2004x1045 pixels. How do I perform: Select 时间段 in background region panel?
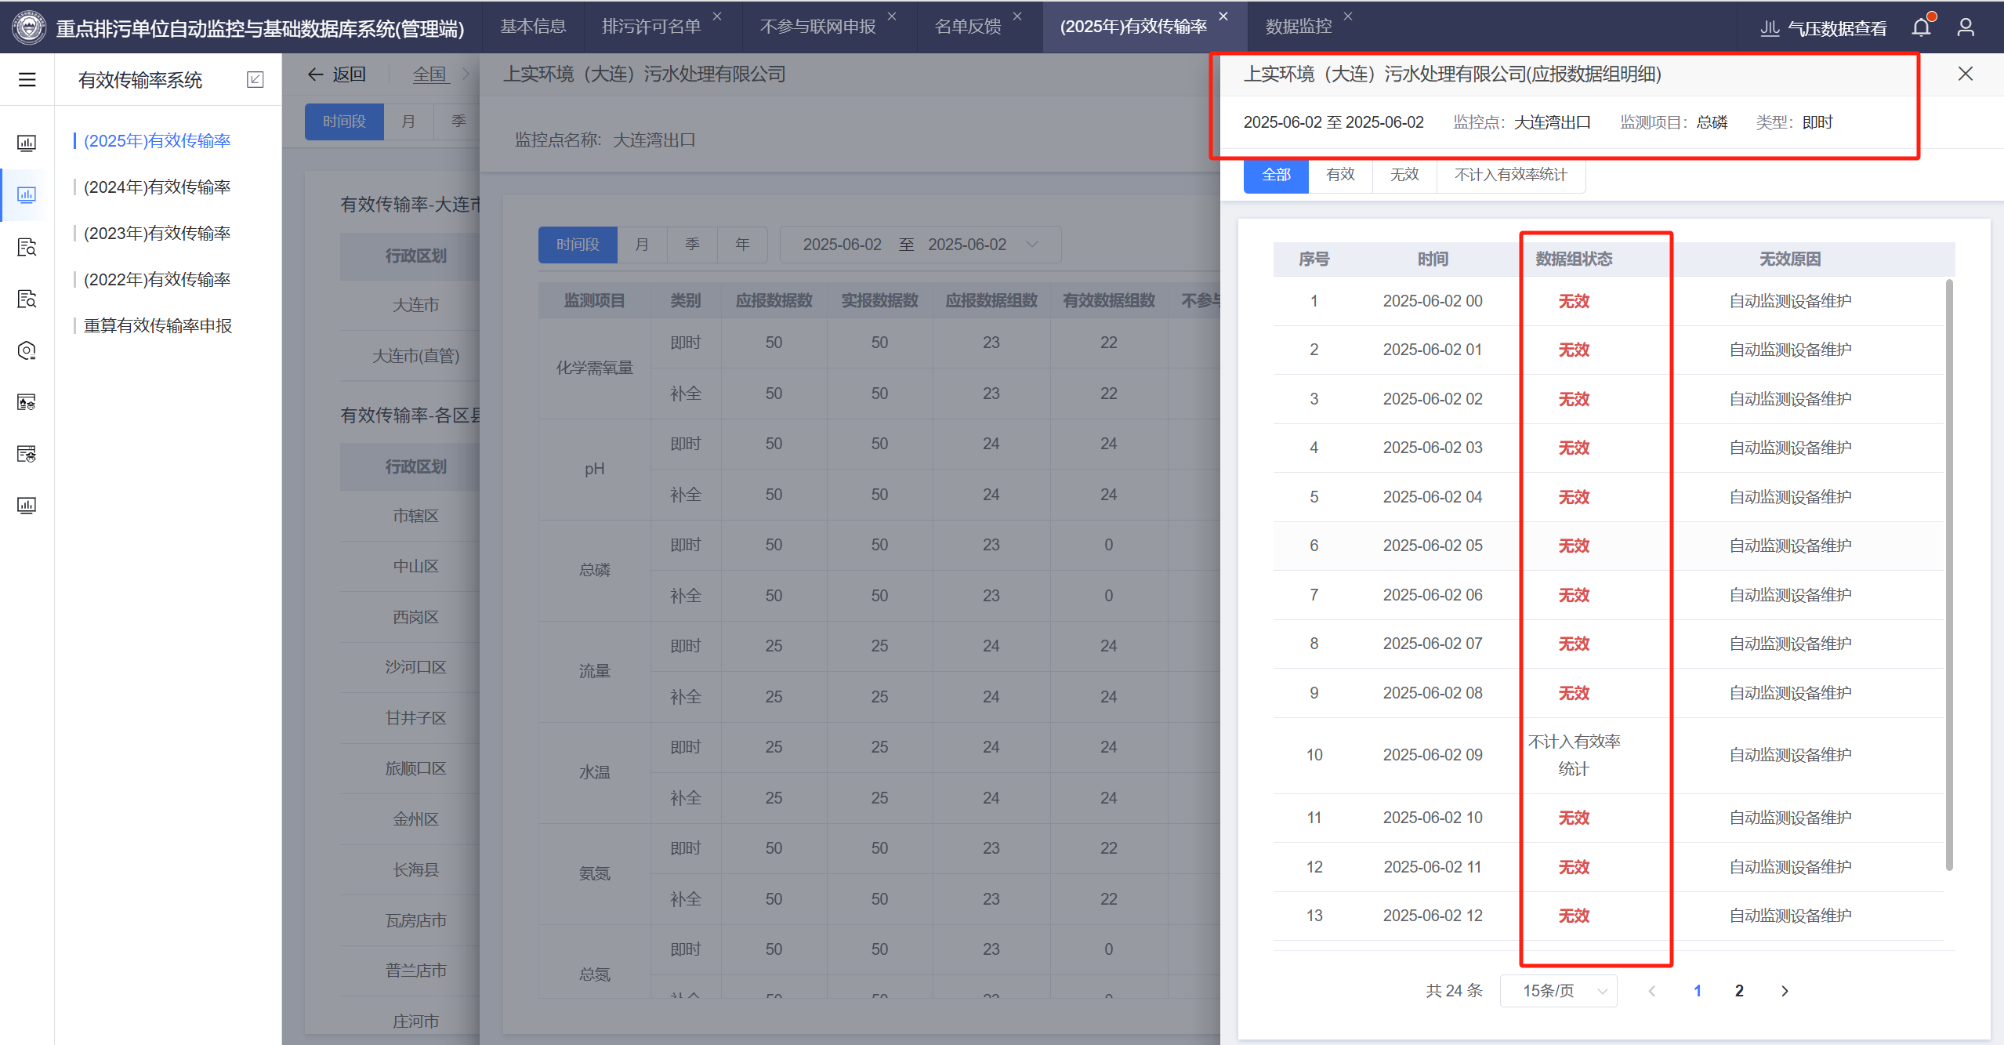tap(344, 122)
